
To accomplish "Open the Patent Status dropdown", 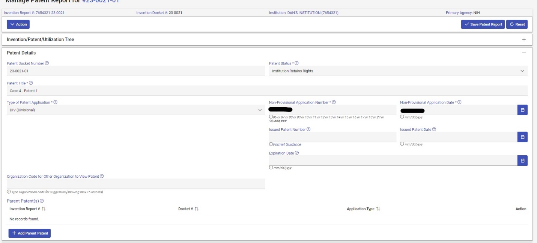I will 398,71.
